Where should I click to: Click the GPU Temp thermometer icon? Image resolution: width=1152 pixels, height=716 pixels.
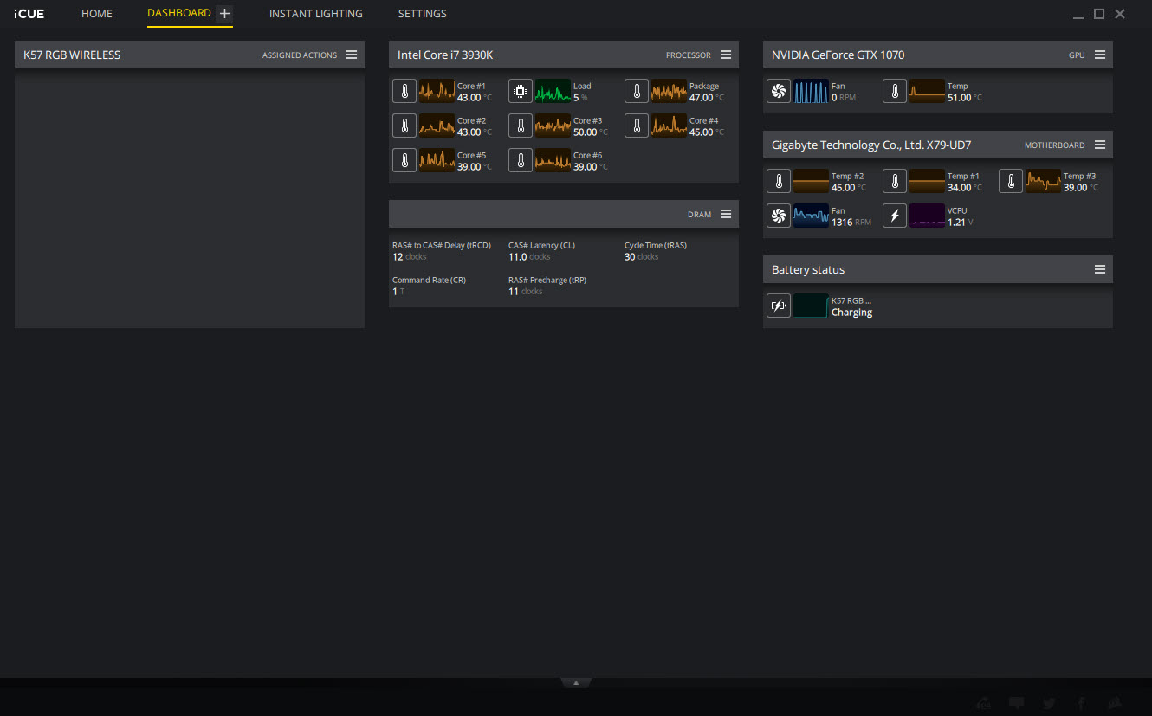(894, 91)
